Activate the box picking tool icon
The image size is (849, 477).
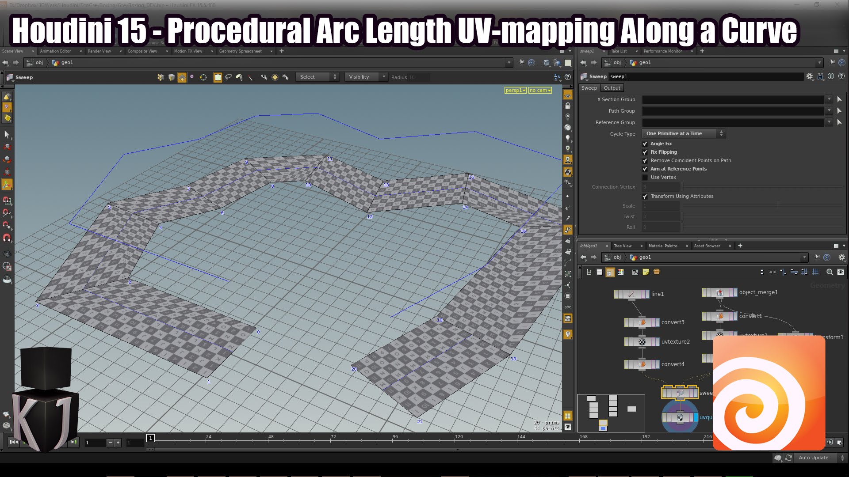(218, 77)
